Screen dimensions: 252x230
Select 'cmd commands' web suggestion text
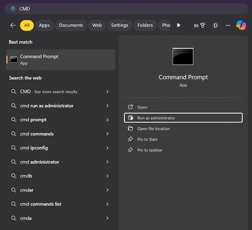coord(37,134)
